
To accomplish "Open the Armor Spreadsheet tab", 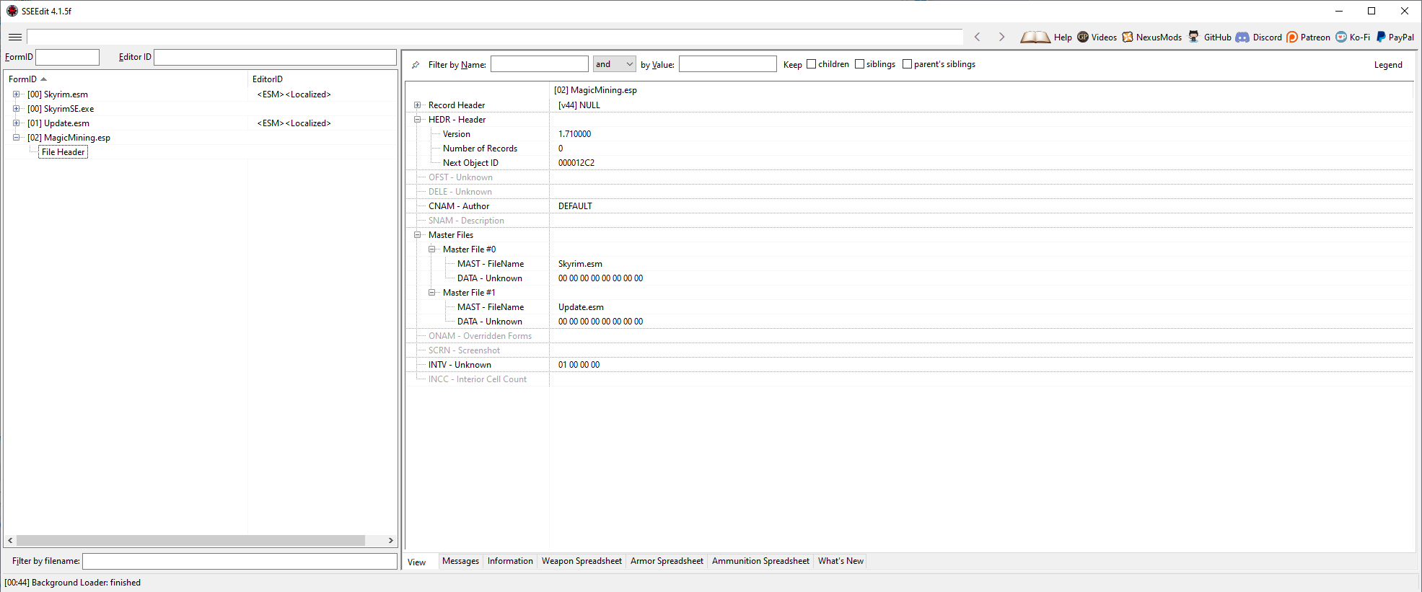I will click(667, 561).
